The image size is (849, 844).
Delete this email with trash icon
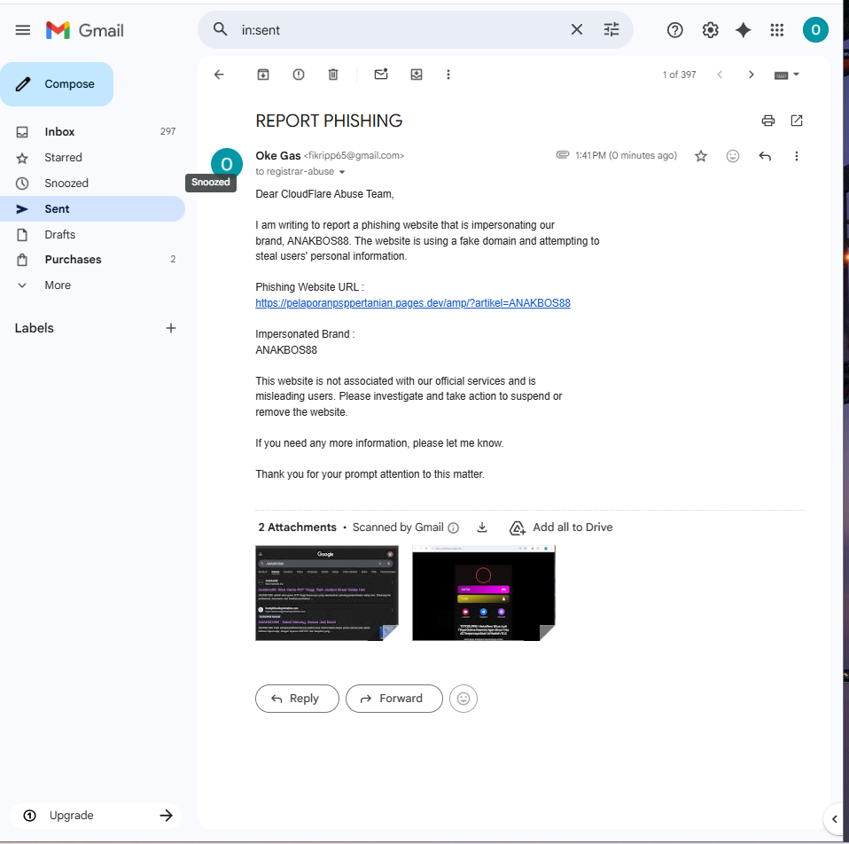[x=333, y=74]
